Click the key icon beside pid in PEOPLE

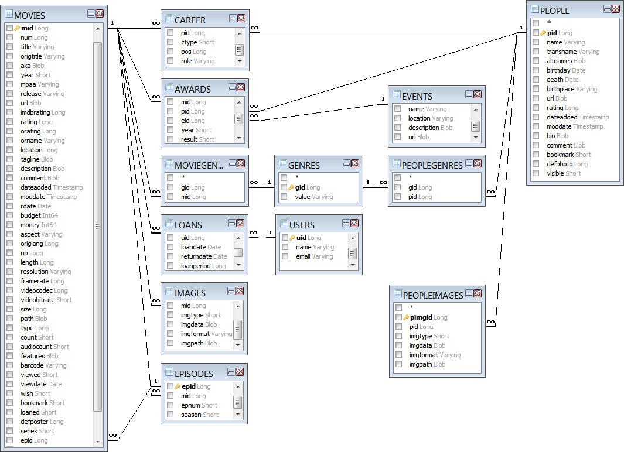coord(544,32)
